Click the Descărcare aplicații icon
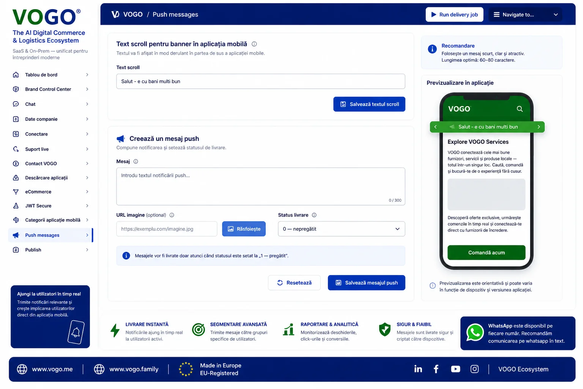This screenshot has height=389, width=583. (x=16, y=178)
